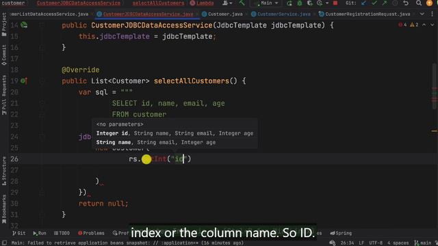
Task: Click CustomerJDBCDataAccessService breadcrumb
Action: (x=79, y=3)
